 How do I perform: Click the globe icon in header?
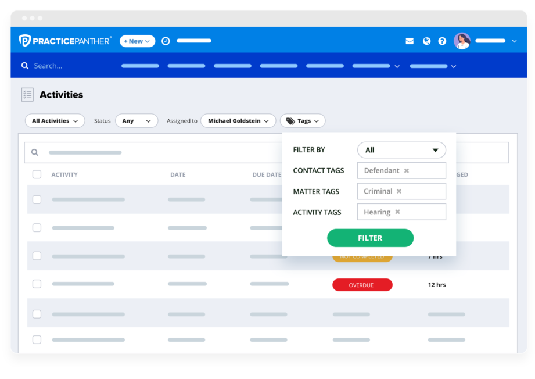426,41
